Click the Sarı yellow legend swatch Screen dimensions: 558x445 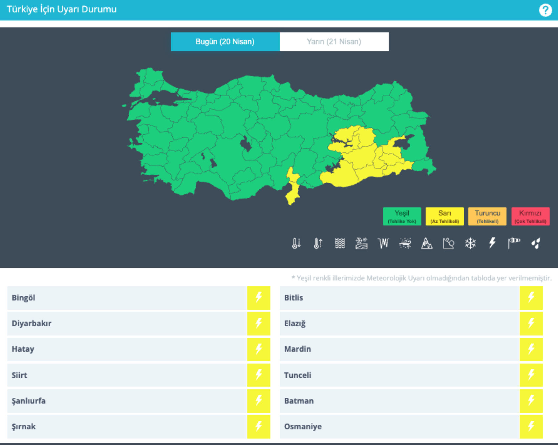click(x=444, y=216)
